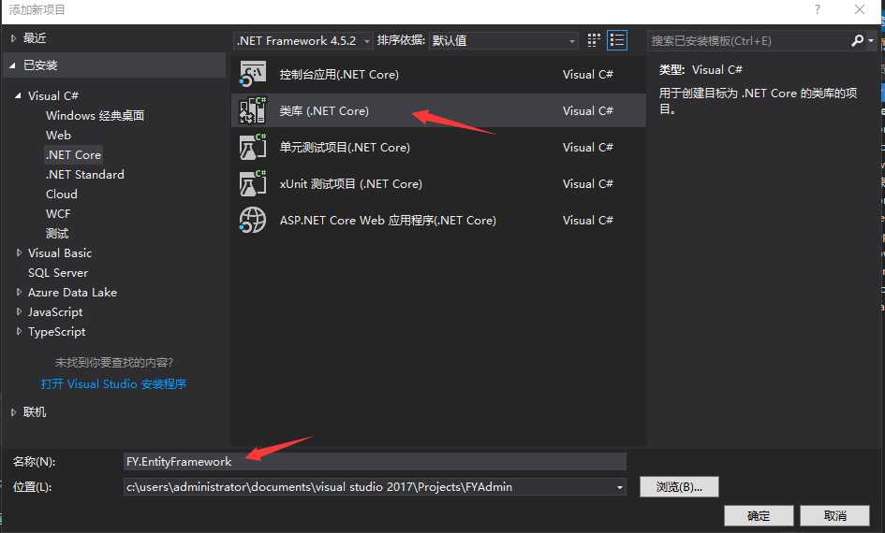Click the TypeScript label
Viewport: 885px width, 533px height.
coord(56,332)
